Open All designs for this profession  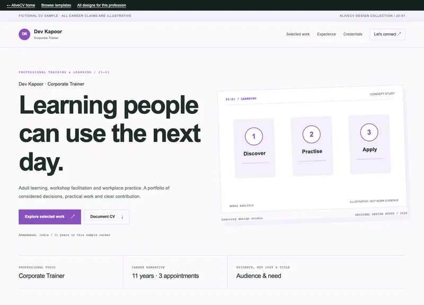(102, 5)
